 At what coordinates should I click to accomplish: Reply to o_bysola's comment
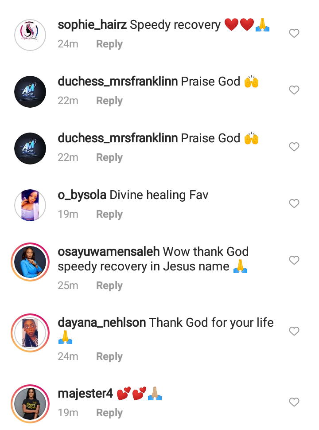pyautogui.click(x=109, y=214)
